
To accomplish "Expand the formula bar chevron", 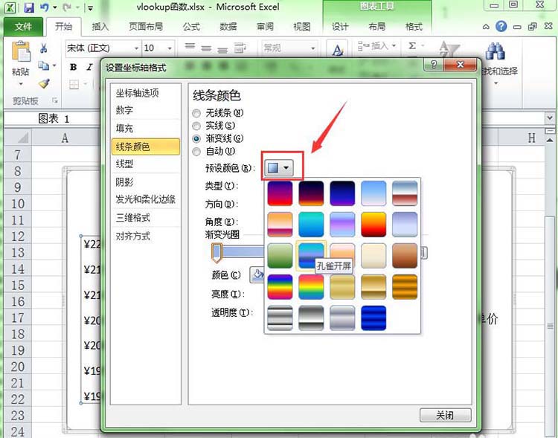I will pos(550,117).
